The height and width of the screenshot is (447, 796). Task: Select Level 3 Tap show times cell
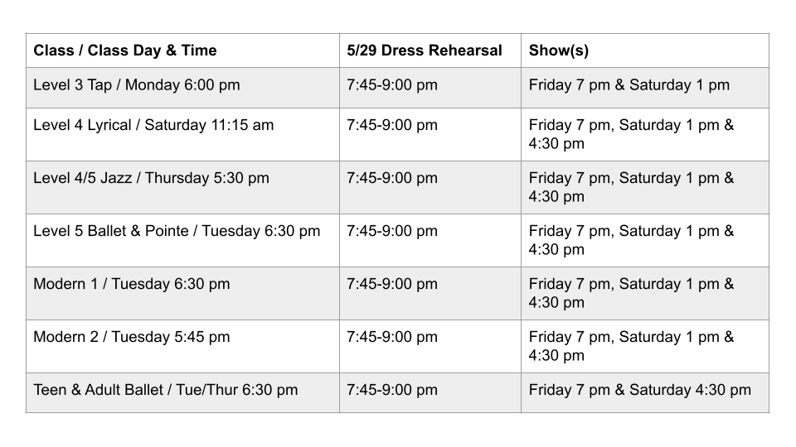[x=645, y=88]
